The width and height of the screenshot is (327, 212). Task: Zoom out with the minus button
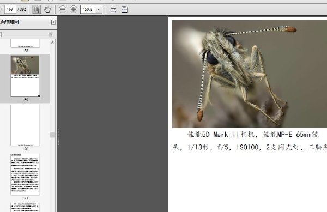63,9
